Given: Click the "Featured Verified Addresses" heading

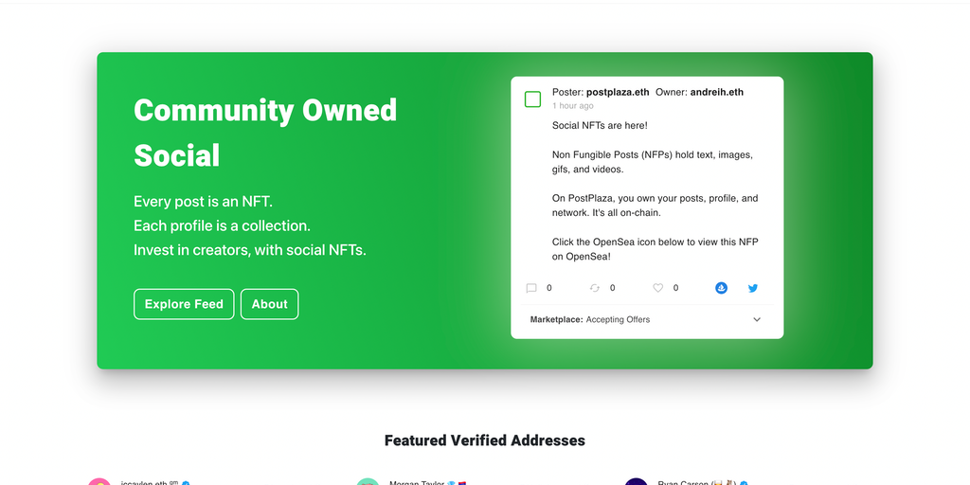Looking at the screenshot, I should tap(485, 440).
